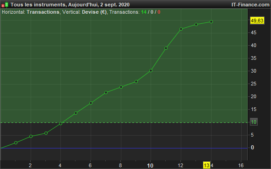Click the bold 10 label on the horizontal axis
Screen dimensions: 271x169
click(150, 166)
